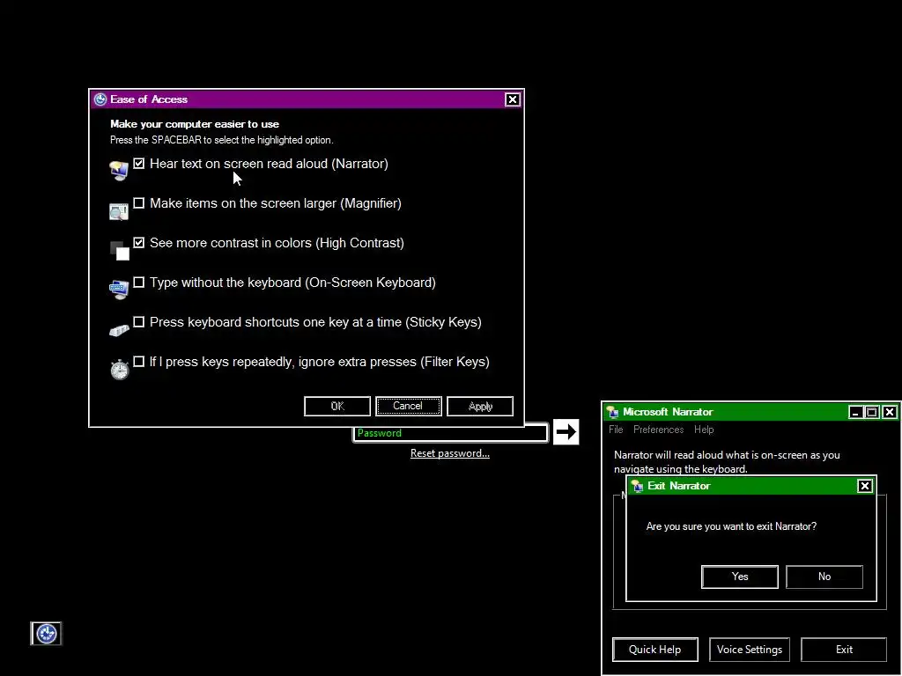This screenshot has width=902, height=676.
Task: Close the Ease of Access dialog
Action: click(513, 99)
